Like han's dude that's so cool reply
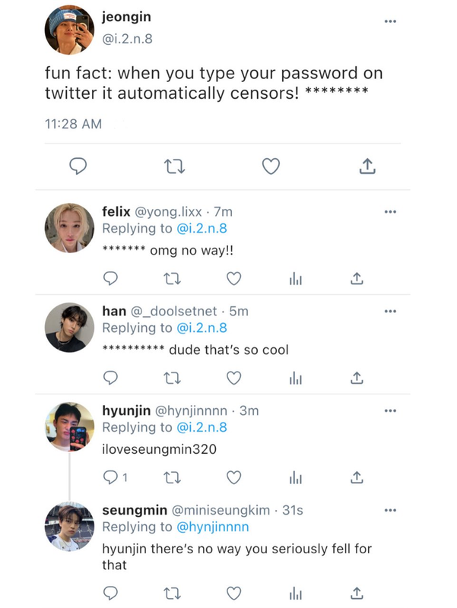457x608 pixels. 234,378
